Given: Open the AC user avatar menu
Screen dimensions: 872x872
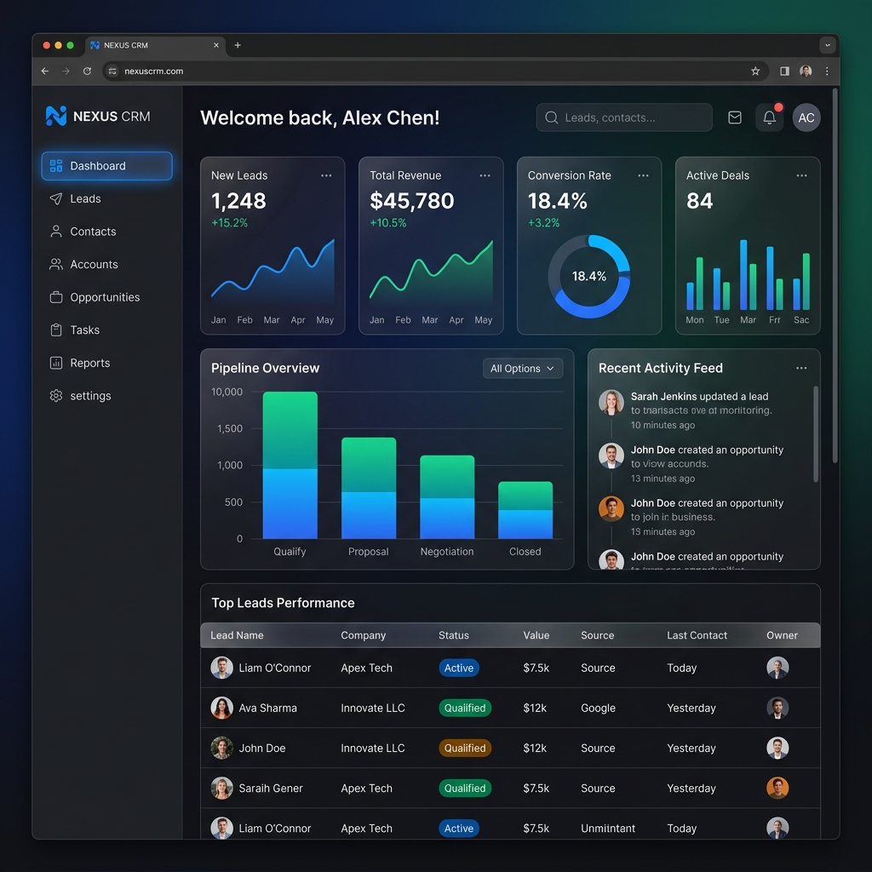Looking at the screenshot, I should [806, 118].
